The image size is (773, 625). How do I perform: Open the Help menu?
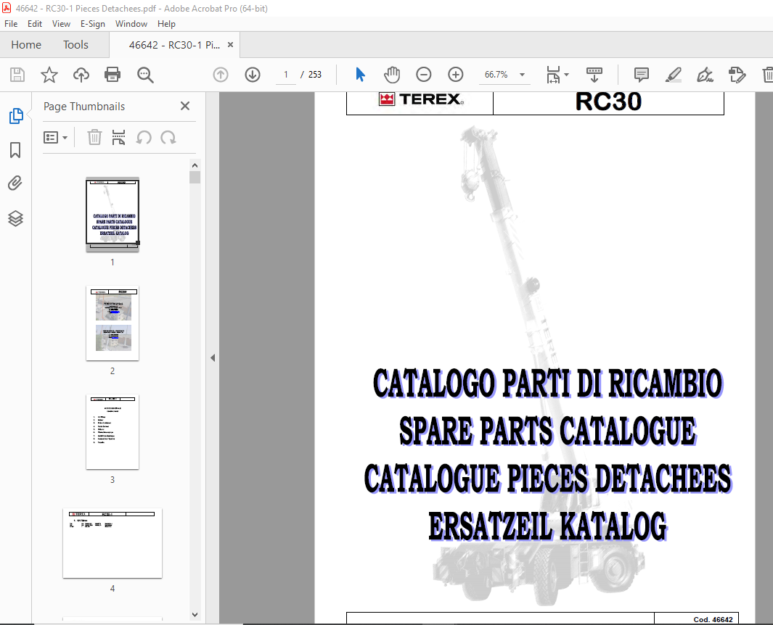tap(166, 24)
